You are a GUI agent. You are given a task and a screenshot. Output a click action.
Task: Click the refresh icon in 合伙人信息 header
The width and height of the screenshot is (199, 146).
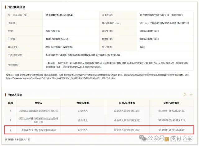185,94
